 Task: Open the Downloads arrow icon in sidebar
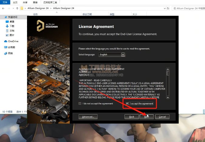pos(7,26)
